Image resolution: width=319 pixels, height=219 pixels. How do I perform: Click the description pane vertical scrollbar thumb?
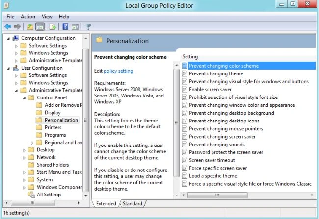click(176, 123)
